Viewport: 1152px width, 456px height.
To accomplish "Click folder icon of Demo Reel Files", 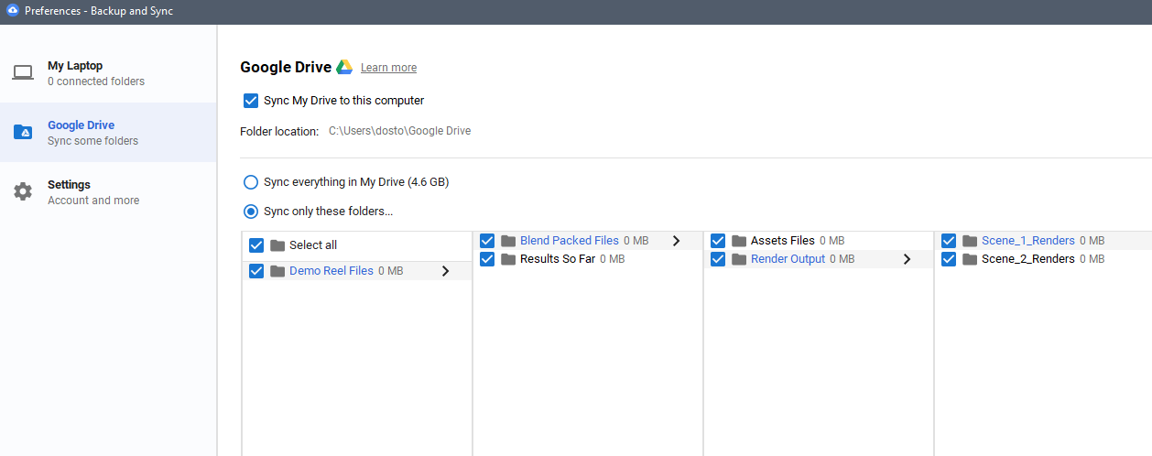I will tap(277, 271).
